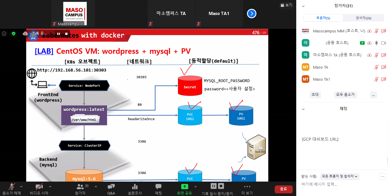Viewport: 388px width, 196px height.
Task: Click the green encryption shield icon
Action: tap(13, 34)
